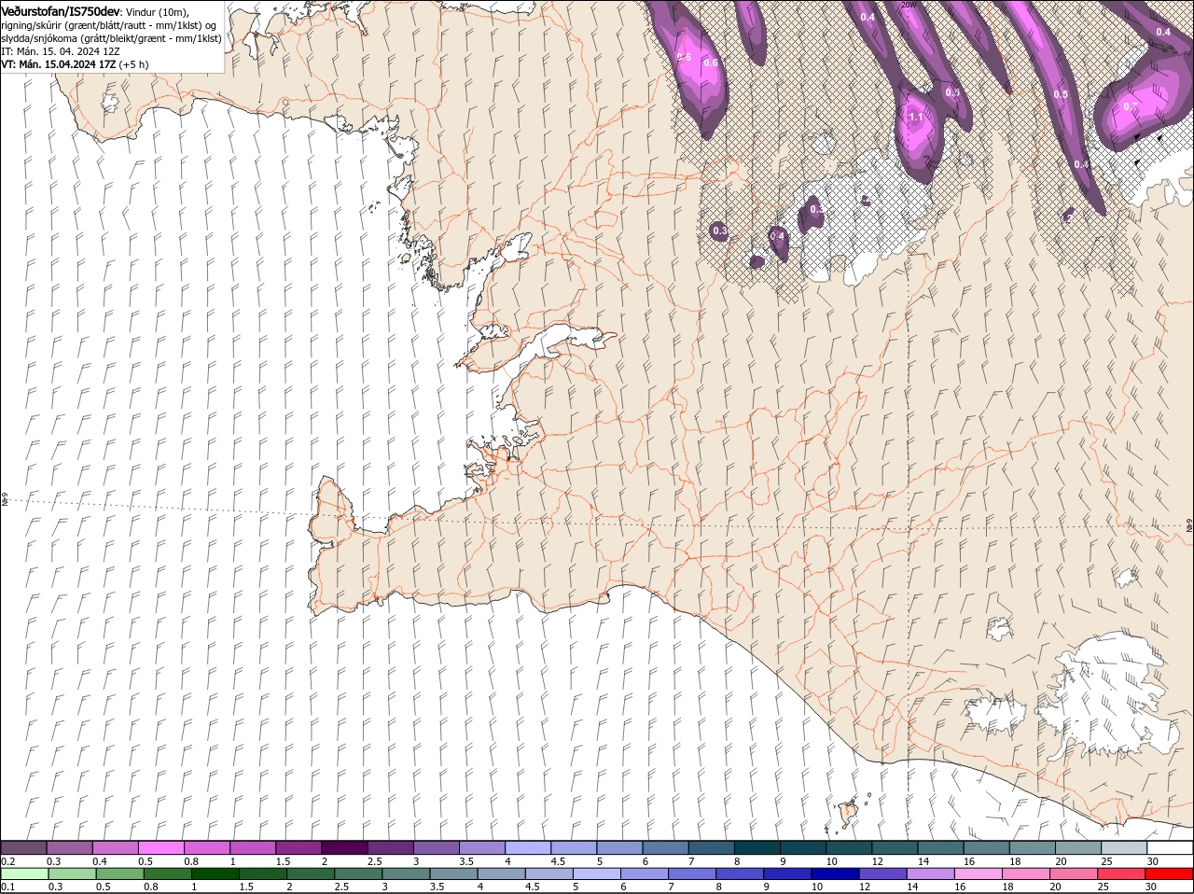Select the 16 pink swatch in rain scale

(x=979, y=873)
